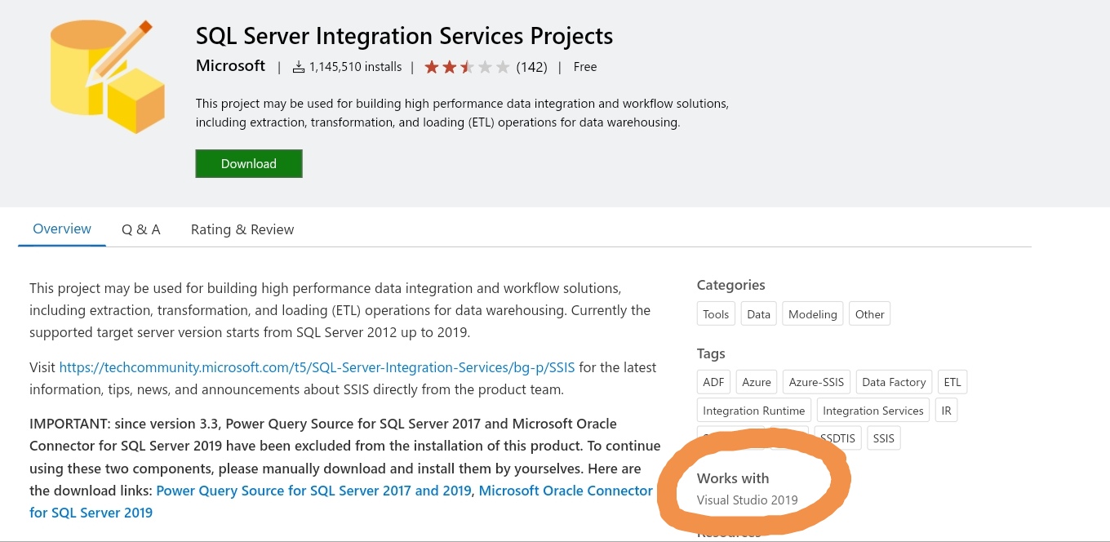The width and height of the screenshot is (1110, 542).
Task: Open the Microsoft publisher link
Action: 230,66
